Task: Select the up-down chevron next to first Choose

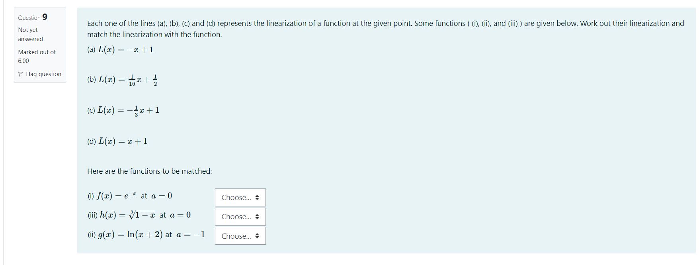Action: pyautogui.click(x=258, y=197)
